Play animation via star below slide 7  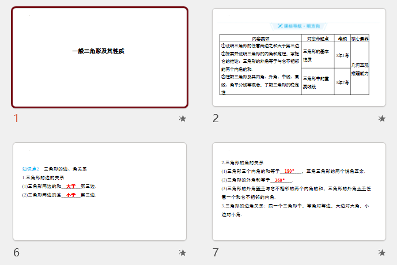coord(381,252)
